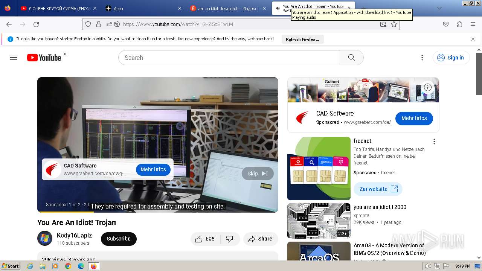
Task: List all tabs dropdown arrow
Action: [439, 8]
